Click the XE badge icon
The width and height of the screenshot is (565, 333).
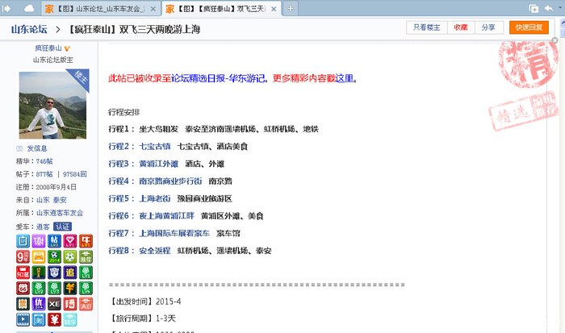[x=54, y=303]
